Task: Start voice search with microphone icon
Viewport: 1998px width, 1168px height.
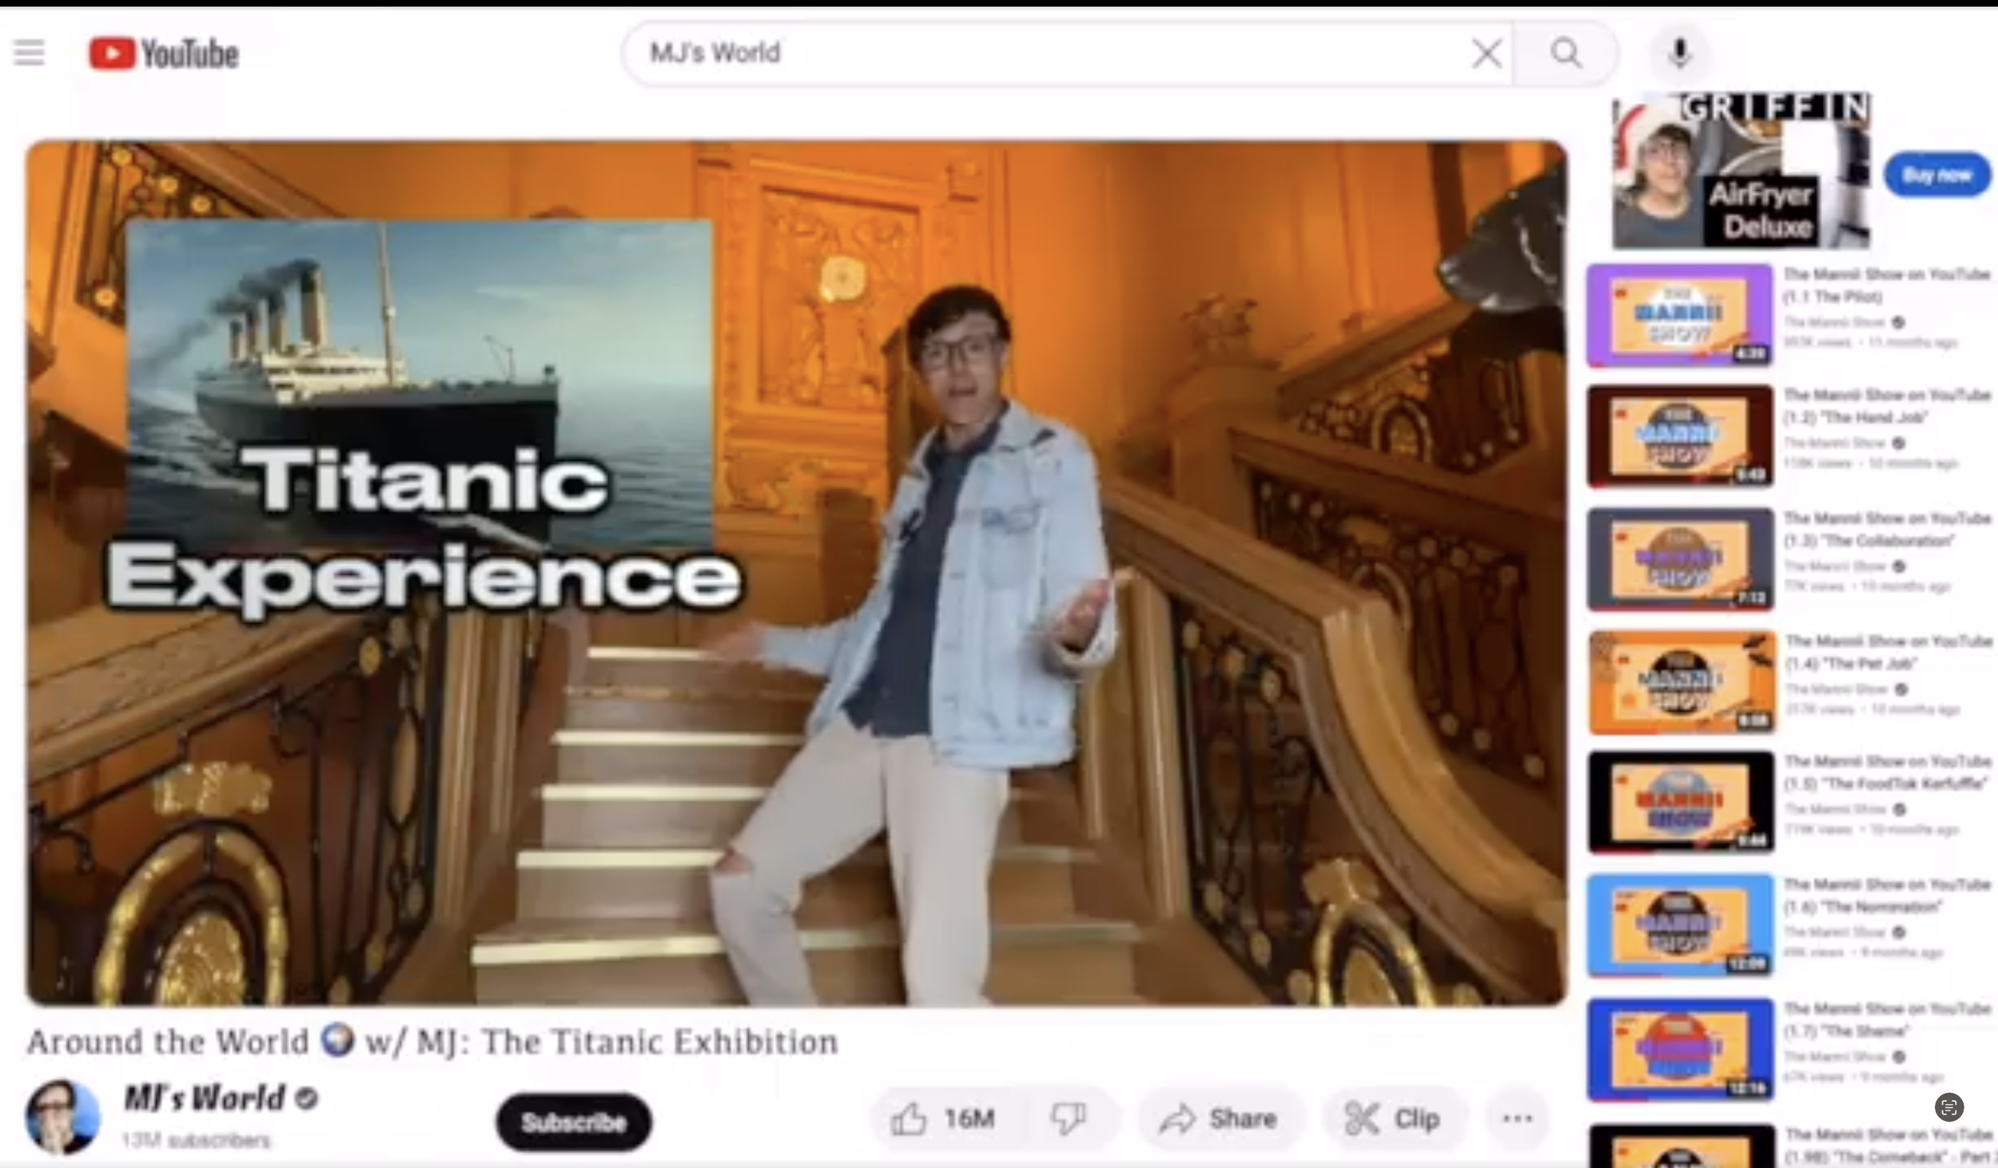Action: point(1679,54)
